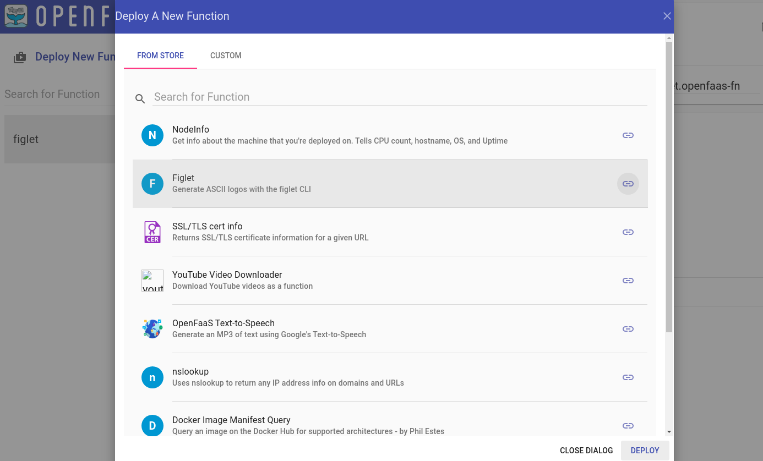
Task: Click the Figlet repository link icon
Action: click(628, 184)
